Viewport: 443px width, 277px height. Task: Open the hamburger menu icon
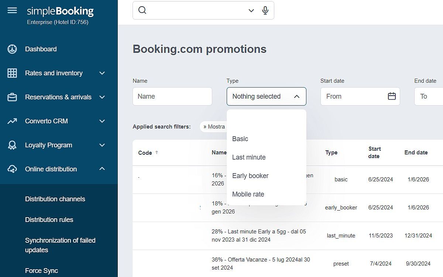[x=12, y=10]
